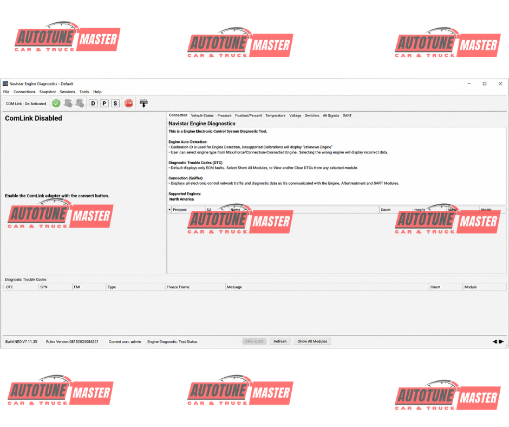Click the Build NED.V7.11.35 status text
The width and height of the screenshot is (509, 427).
click(x=21, y=341)
